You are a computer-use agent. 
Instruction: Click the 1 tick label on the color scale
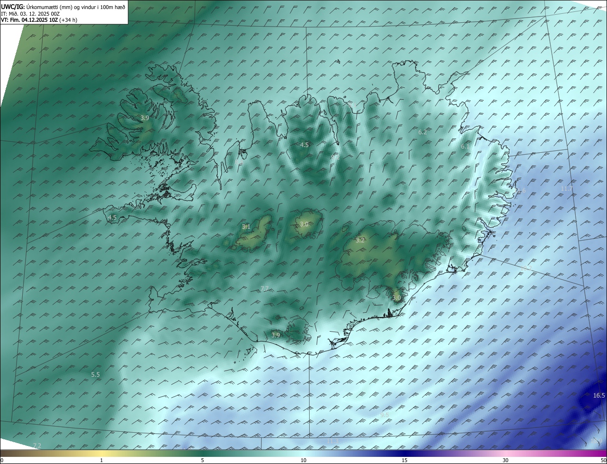tap(101, 460)
